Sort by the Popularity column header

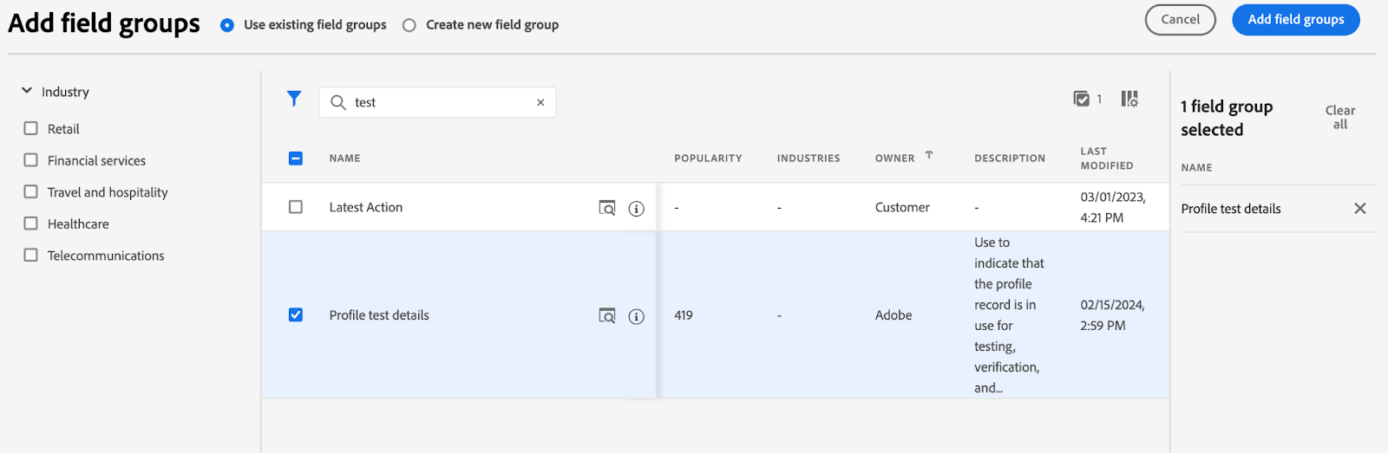(x=708, y=159)
